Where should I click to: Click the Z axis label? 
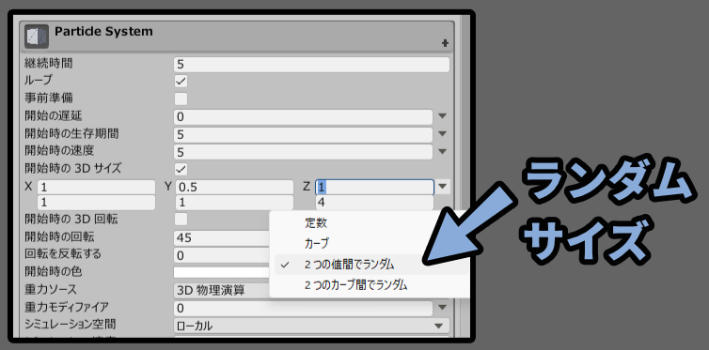(x=307, y=186)
